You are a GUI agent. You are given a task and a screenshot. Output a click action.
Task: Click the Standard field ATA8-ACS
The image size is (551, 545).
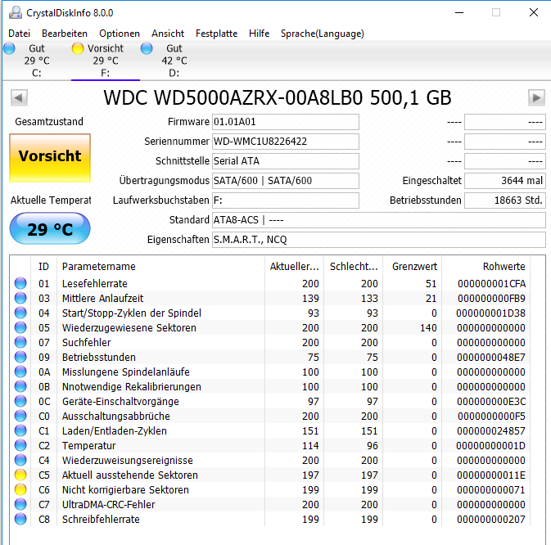pos(379,220)
